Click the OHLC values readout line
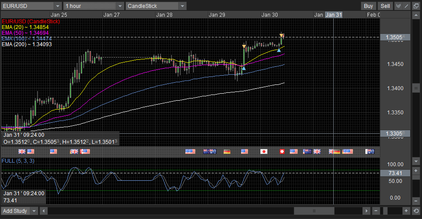 60,142
